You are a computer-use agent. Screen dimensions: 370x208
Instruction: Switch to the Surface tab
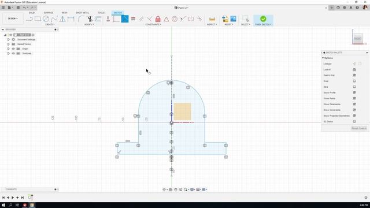(49, 13)
